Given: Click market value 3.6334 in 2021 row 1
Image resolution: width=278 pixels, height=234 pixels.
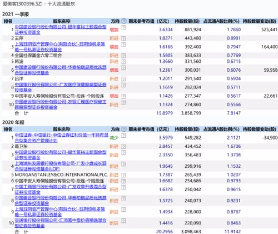Looking at the screenshot, I should point(166,29).
